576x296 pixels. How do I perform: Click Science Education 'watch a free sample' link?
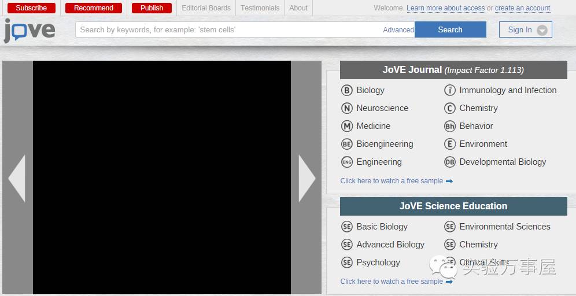pyautogui.click(x=392, y=282)
